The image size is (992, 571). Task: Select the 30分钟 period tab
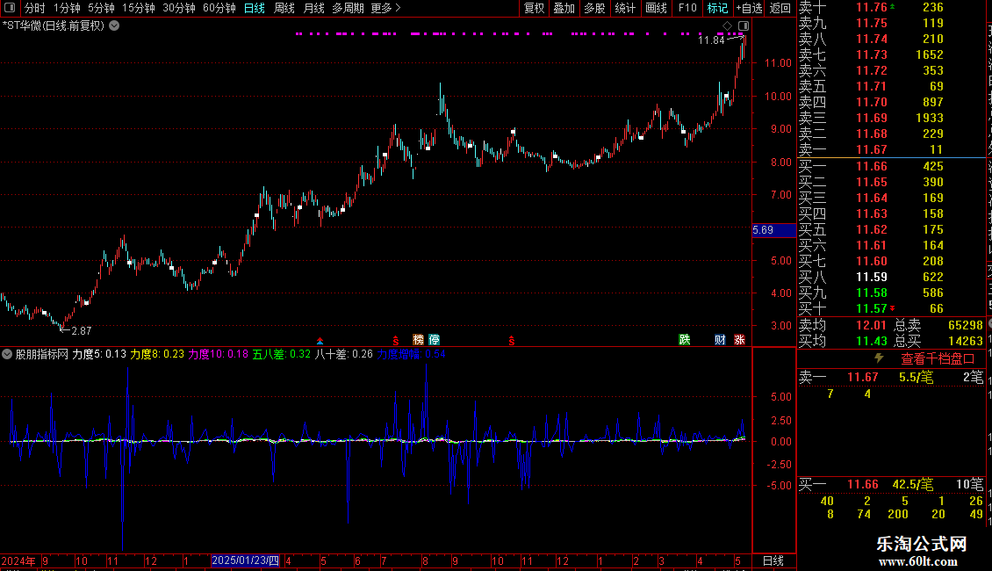point(179,8)
